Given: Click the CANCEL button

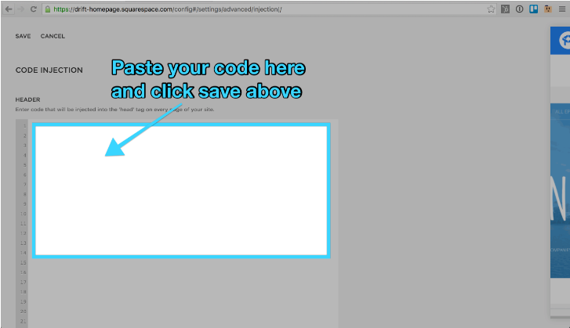Looking at the screenshot, I should (x=53, y=36).
